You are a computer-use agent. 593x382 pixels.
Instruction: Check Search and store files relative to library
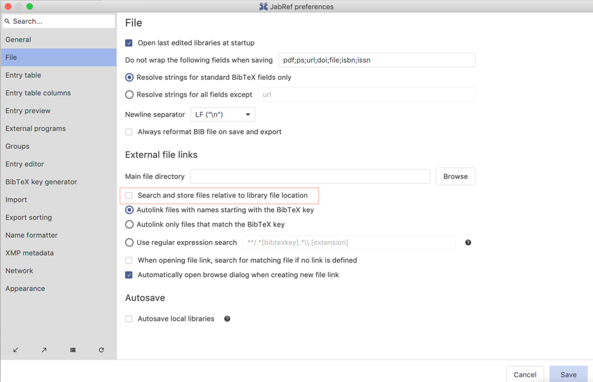click(x=128, y=196)
